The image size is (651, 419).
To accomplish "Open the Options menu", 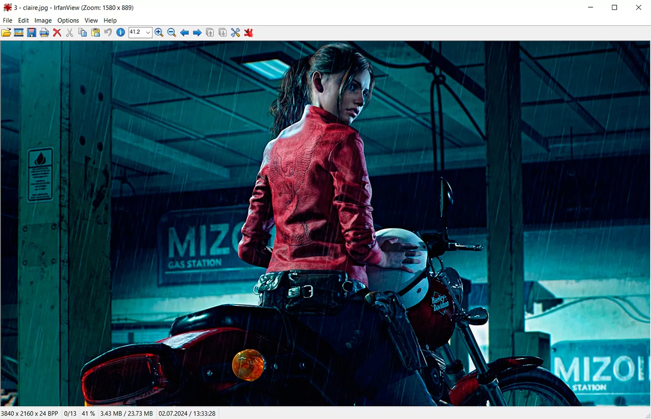I will pos(68,20).
